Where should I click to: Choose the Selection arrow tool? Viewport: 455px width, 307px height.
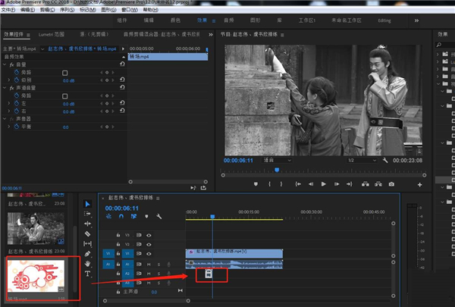click(87, 204)
